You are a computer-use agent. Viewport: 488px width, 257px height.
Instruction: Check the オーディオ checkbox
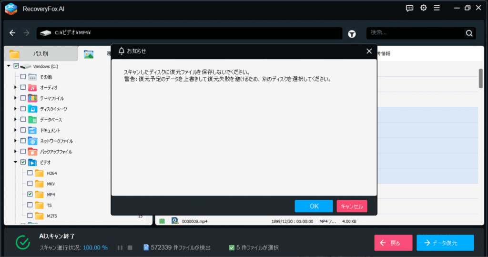(23, 87)
